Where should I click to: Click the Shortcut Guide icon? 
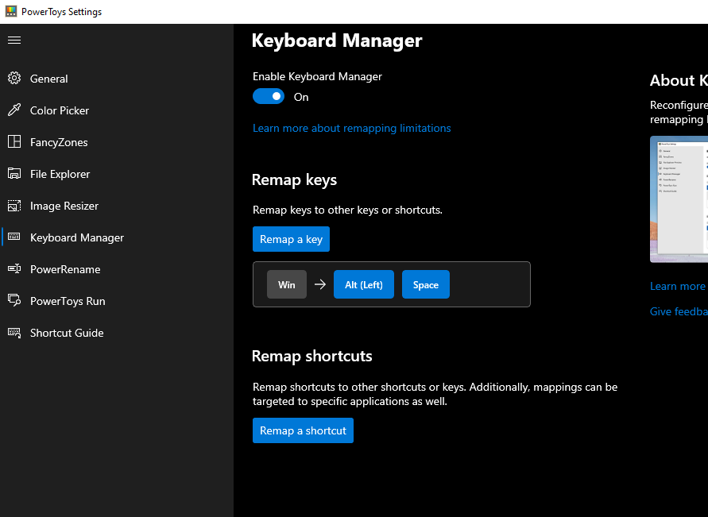point(14,333)
